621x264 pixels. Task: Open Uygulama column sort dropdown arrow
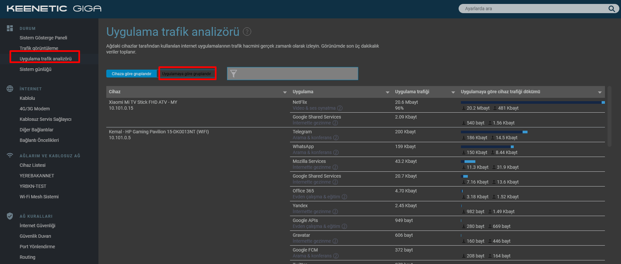click(387, 92)
